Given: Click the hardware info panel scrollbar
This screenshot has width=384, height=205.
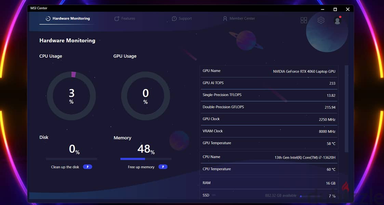Looking at the screenshot, I should coord(346,109).
